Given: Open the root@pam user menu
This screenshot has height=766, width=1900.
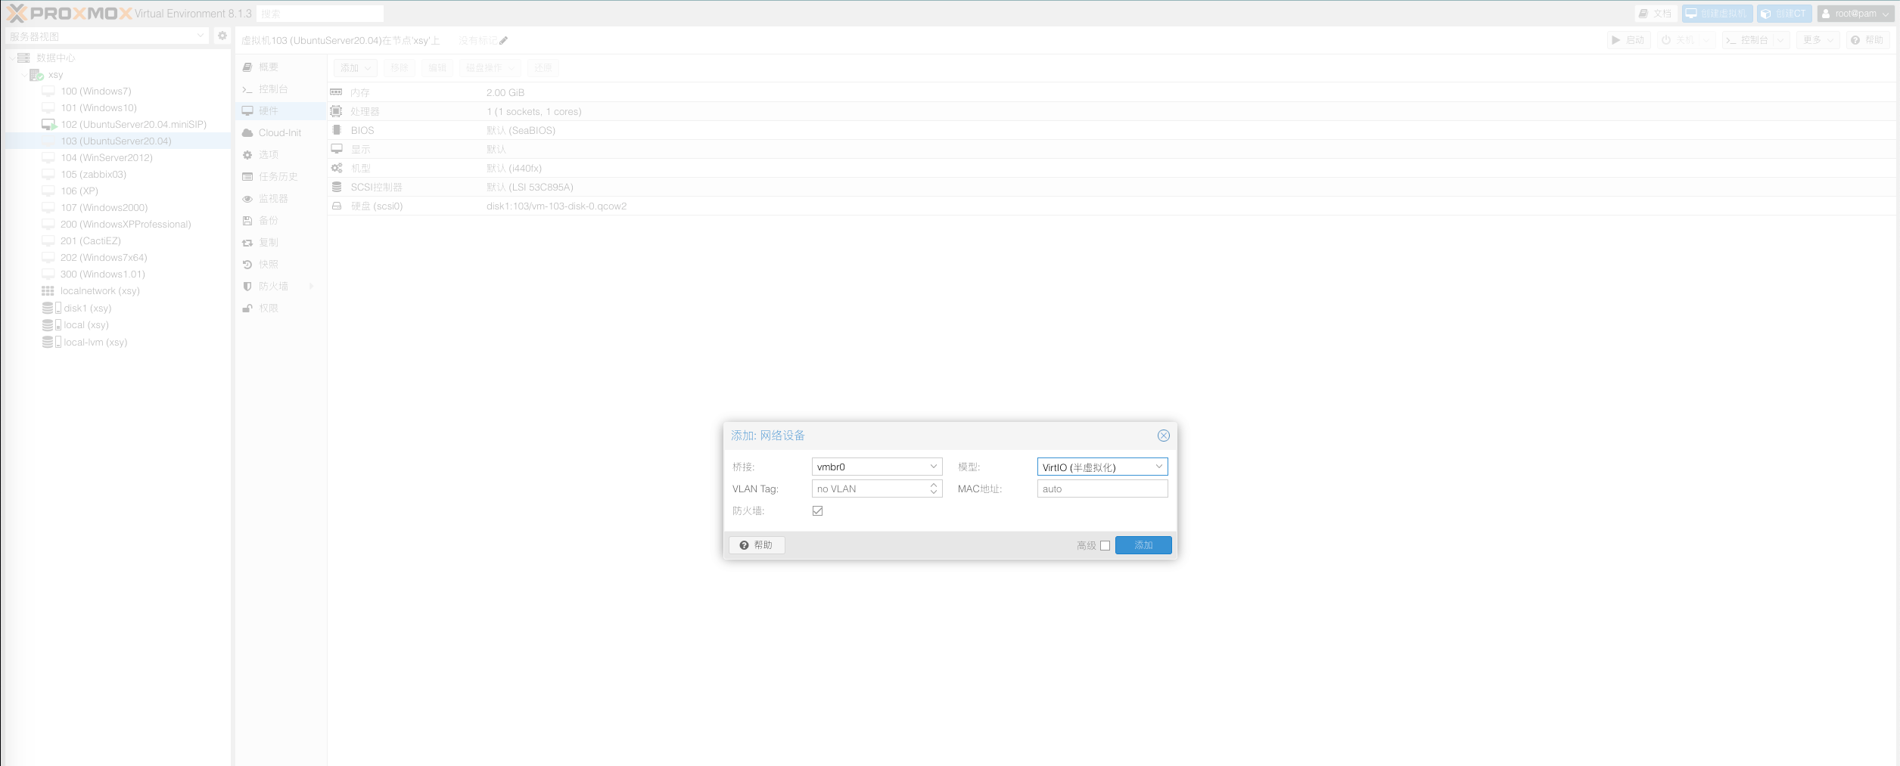Looking at the screenshot, I should pyautogui.click(x=1855, y=14).
